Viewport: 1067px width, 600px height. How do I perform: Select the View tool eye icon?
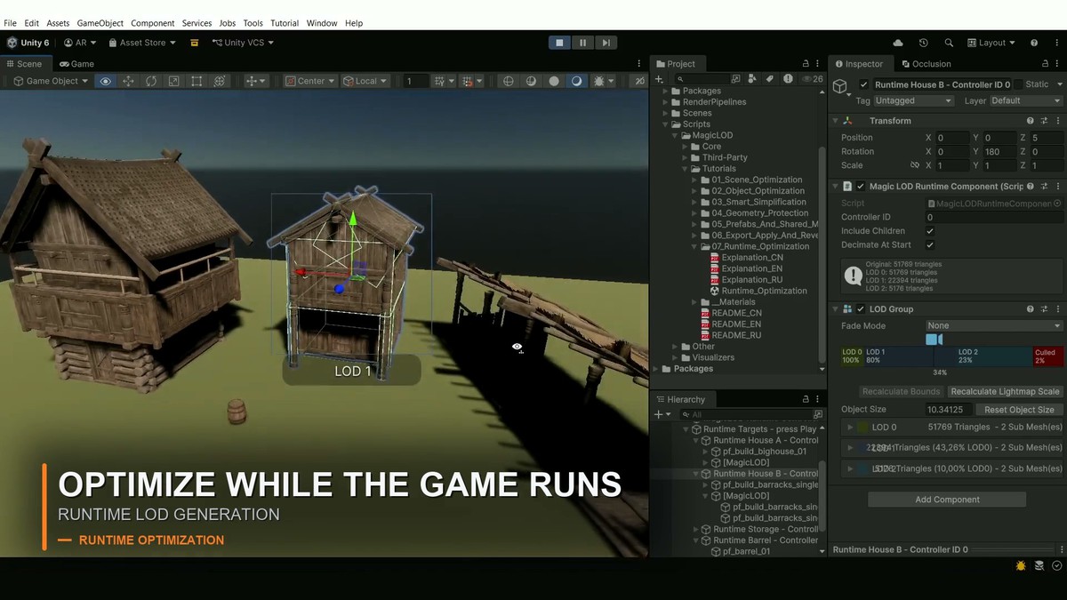pyautogui.click(x=105, y=81)
